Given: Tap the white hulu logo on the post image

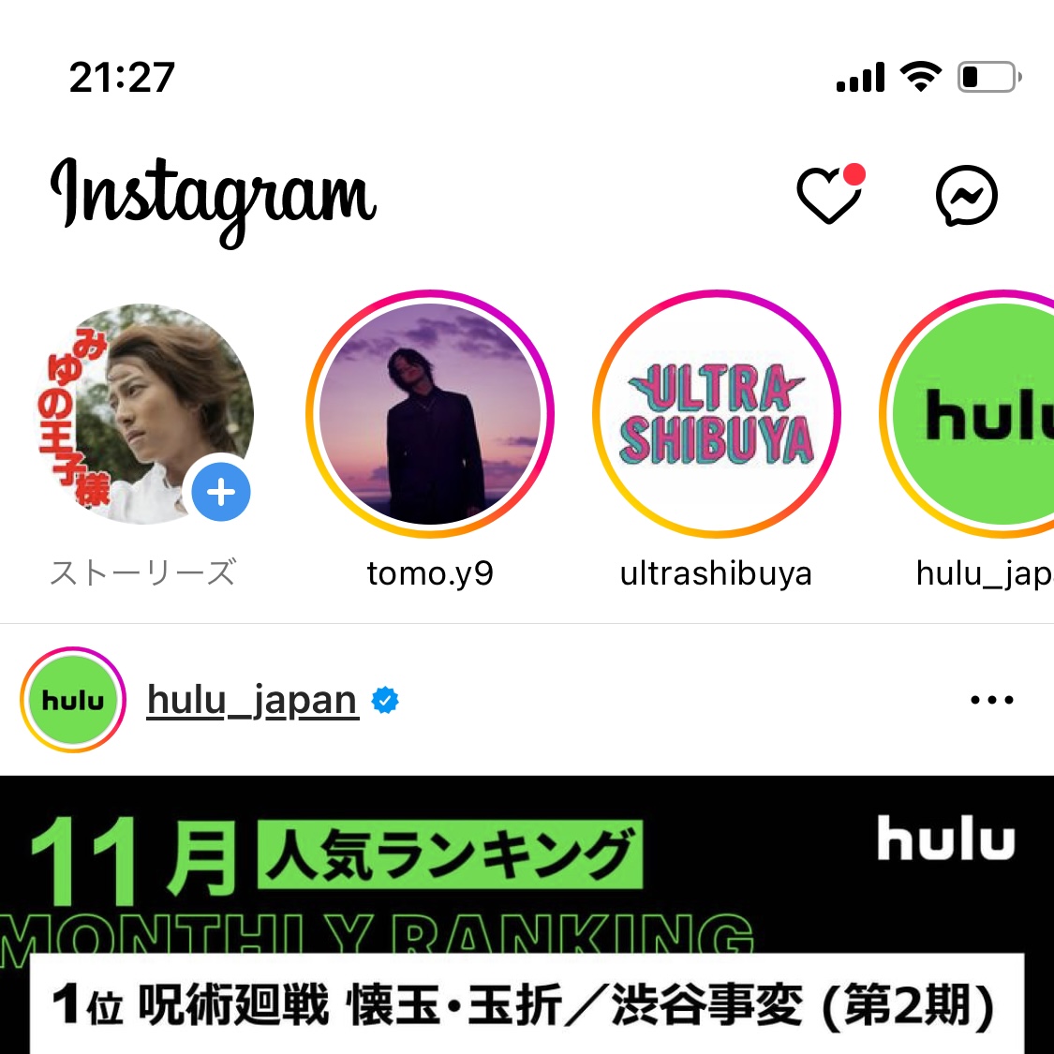Looking at the screenshot, I should point(945,838).
